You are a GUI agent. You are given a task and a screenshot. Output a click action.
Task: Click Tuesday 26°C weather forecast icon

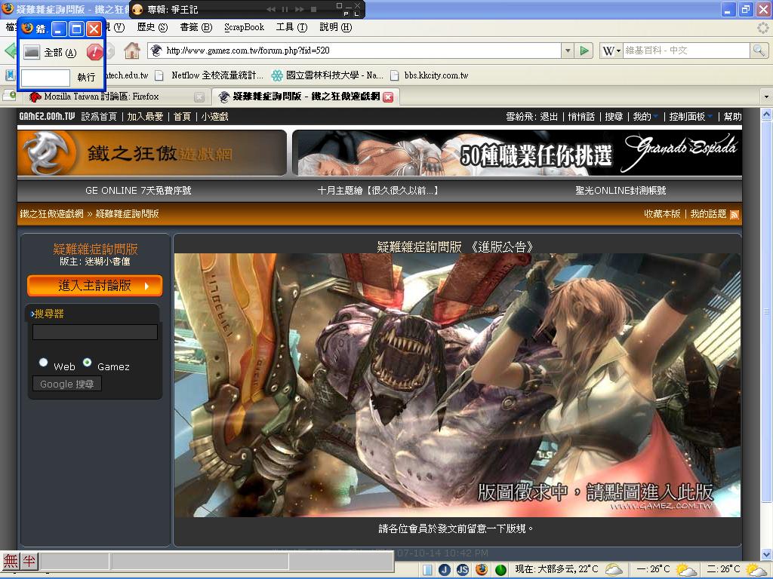pyautogui.click(x=756, y=570)
